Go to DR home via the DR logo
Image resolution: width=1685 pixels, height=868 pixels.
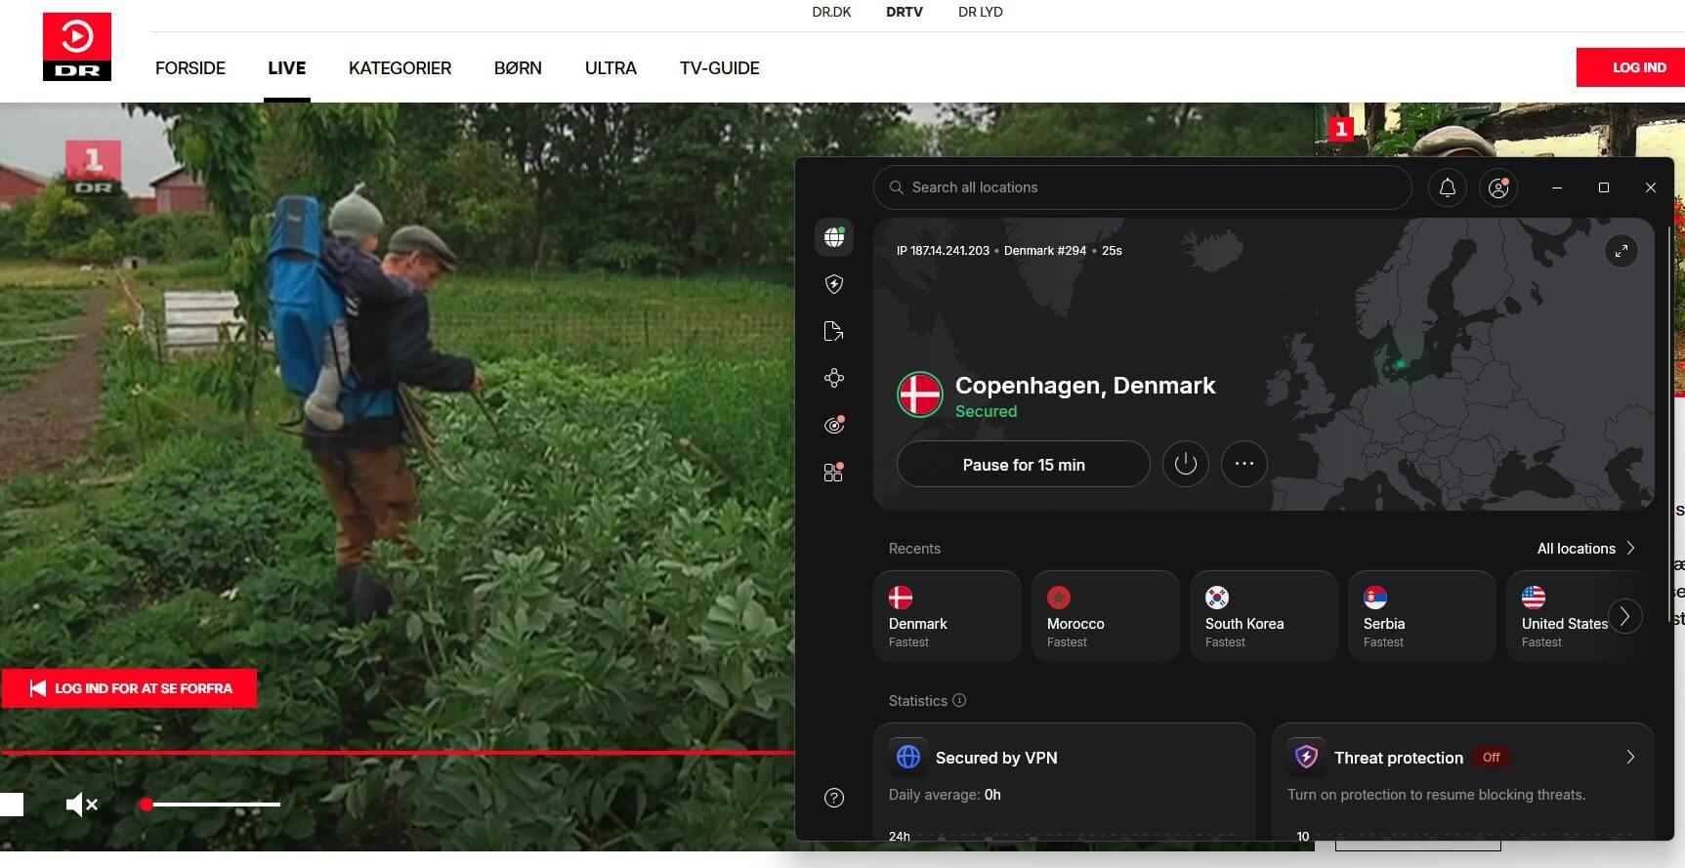(x=77, y=47)
